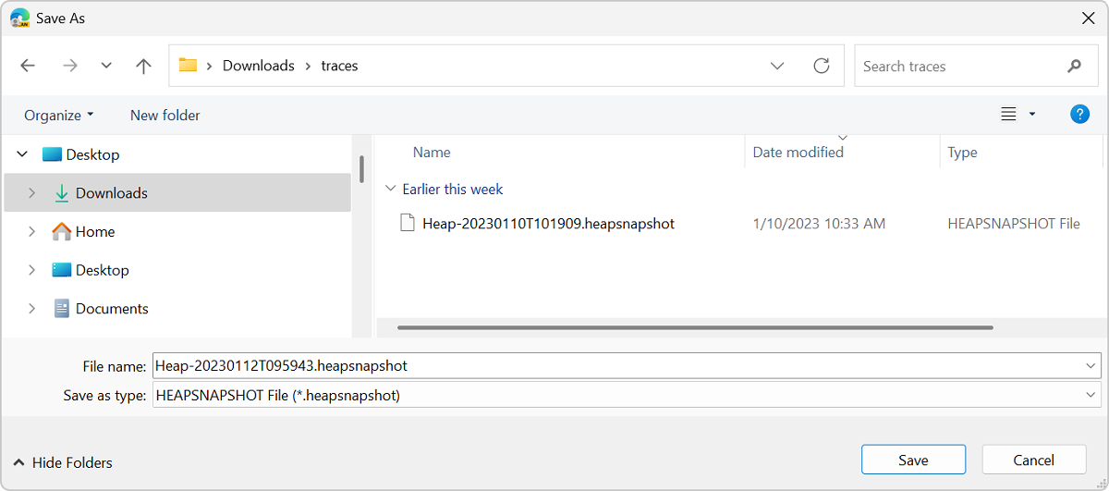
Task: Click the file list horizontal scrollbar
Action: pyautogui.click(x=695, y=327)
